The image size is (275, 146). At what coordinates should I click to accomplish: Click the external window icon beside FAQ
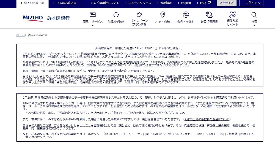(209, 2)
